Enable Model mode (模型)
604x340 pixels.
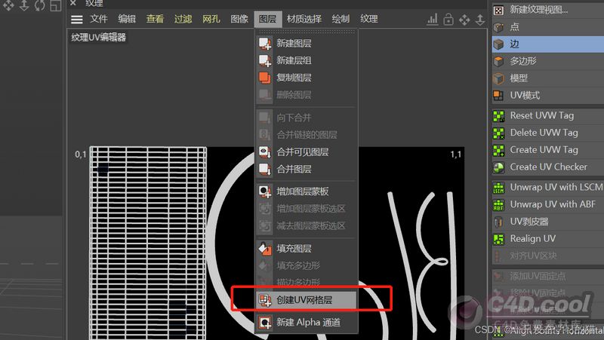519,78
